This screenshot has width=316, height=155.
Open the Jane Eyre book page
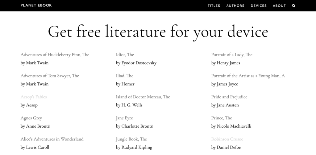(124, 118)
